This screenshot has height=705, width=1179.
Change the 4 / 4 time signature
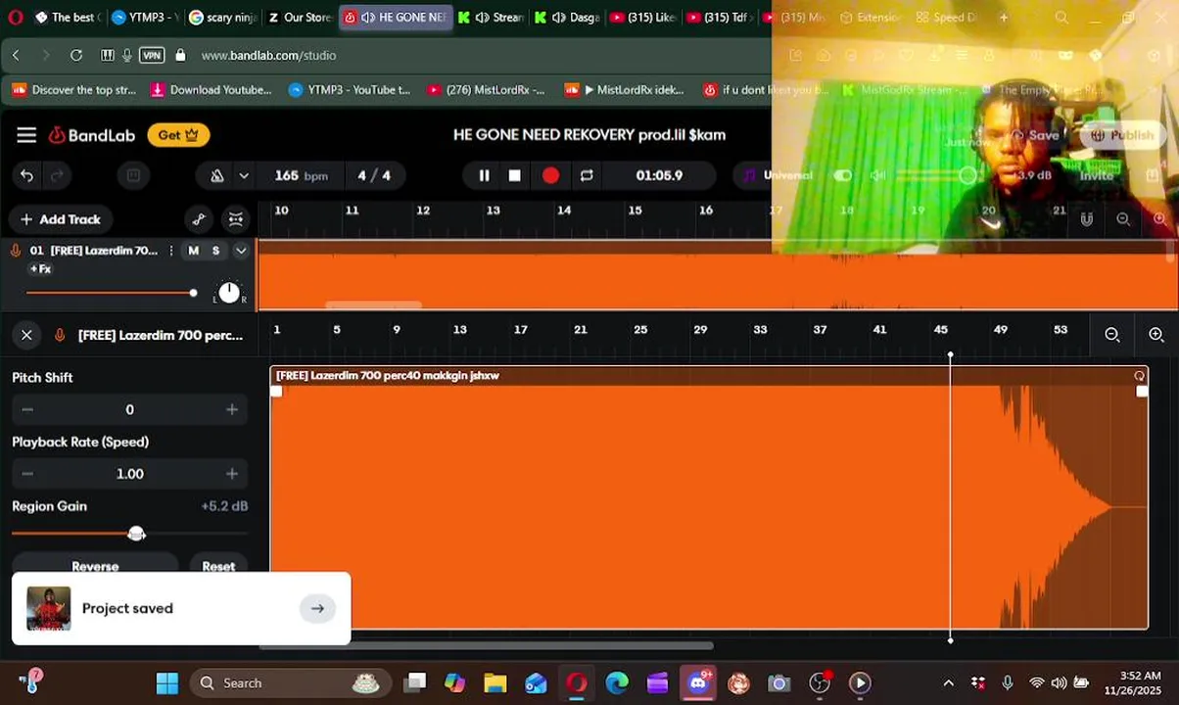[x=374, y=175]
